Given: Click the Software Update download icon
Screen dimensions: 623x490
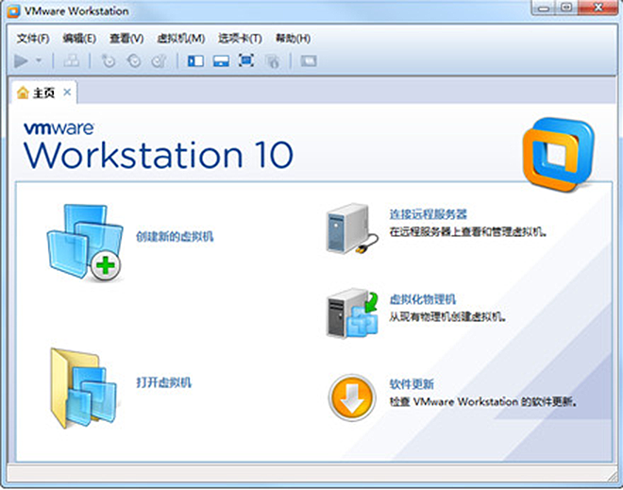Looking at the screenshot, I should [x=351, y=398].
